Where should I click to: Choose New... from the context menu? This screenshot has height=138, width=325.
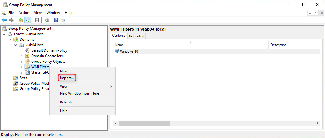click(x=65, y=71)
